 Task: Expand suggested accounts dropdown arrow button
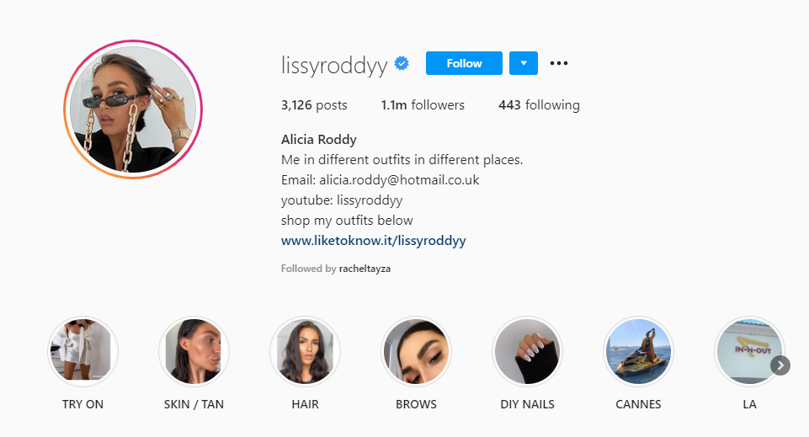523,63
